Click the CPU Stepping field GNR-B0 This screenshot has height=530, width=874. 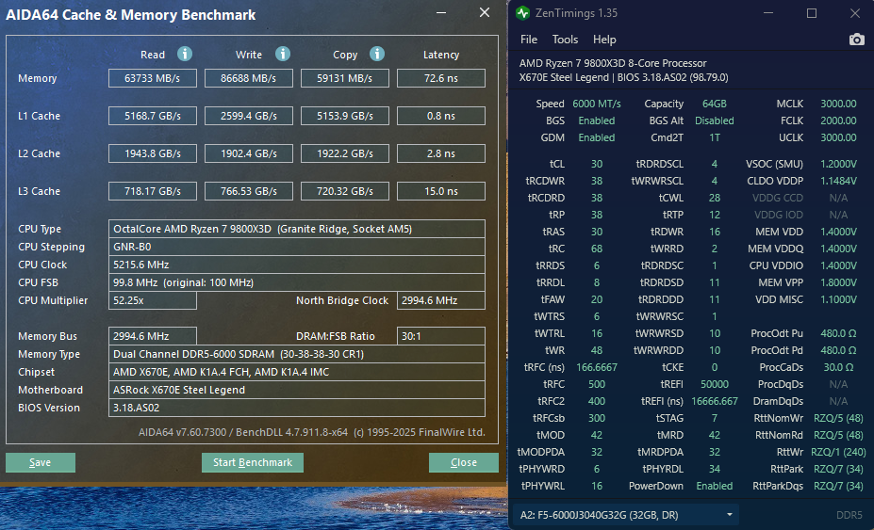pos(297,247)
